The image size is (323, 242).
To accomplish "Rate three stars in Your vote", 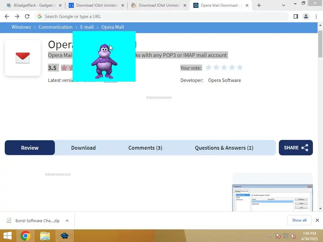I will click(x=224, y=67).
